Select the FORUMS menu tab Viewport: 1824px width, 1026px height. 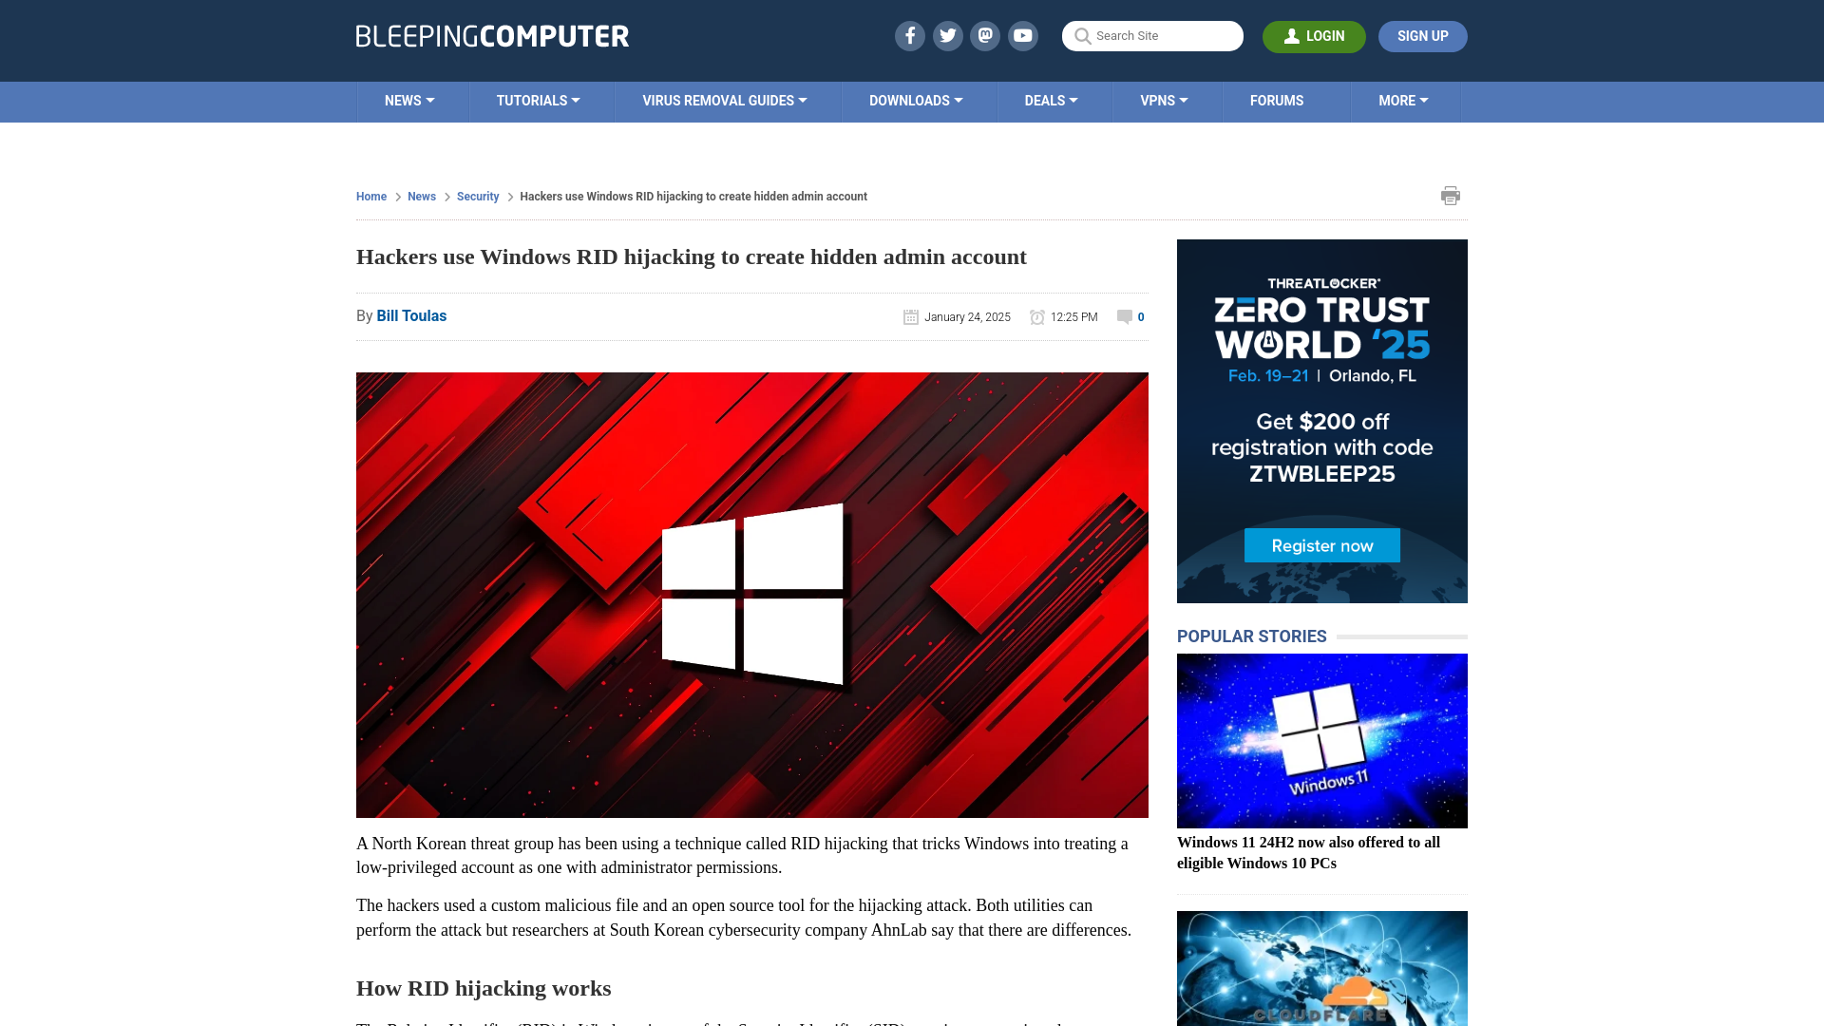pos(1275,100)
